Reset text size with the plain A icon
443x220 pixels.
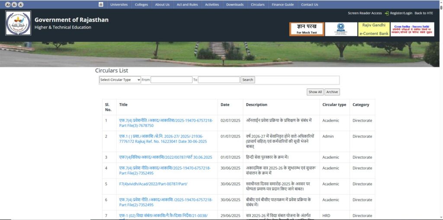(21, 4)
